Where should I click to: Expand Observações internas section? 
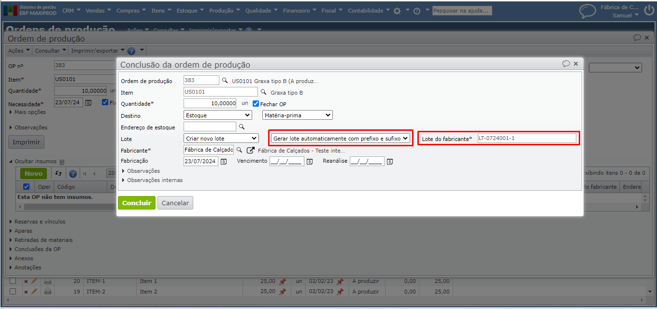pos(152,180)
